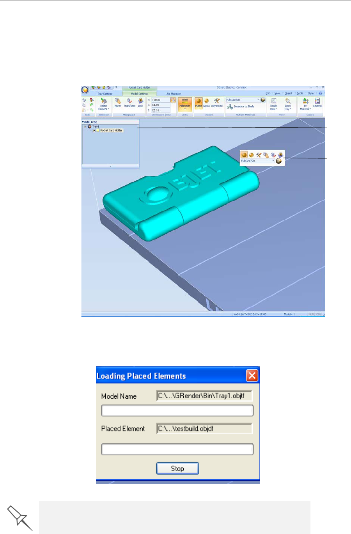Open the Style menu

click(310, 94)
